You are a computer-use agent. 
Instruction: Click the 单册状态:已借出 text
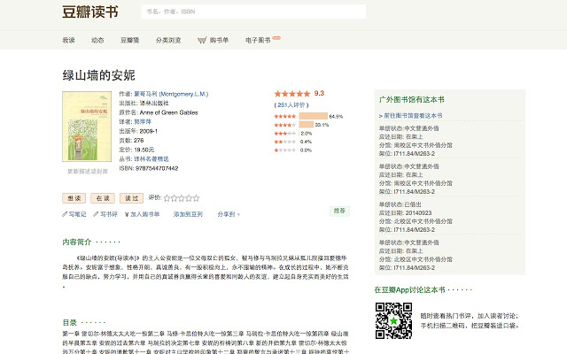pos(400,204)
